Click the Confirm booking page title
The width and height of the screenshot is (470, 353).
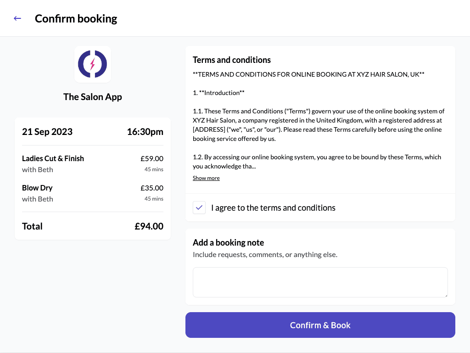click(x=76, y=18)
